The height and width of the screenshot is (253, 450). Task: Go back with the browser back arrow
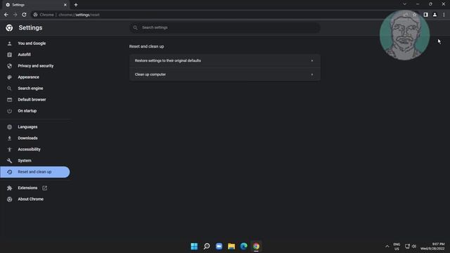[x=6, y=15]
